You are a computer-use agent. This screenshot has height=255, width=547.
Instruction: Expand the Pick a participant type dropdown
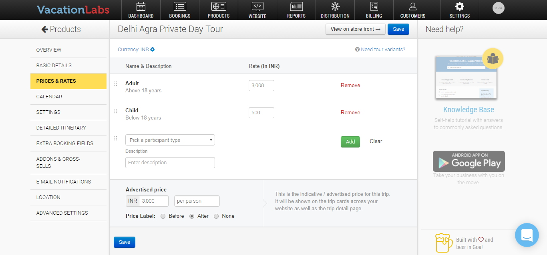(170, 140)
